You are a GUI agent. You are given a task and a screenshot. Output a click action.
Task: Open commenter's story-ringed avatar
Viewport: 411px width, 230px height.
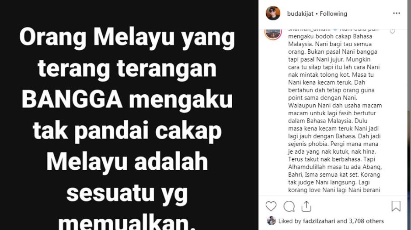pyautogui.click(x=273, y=33)
